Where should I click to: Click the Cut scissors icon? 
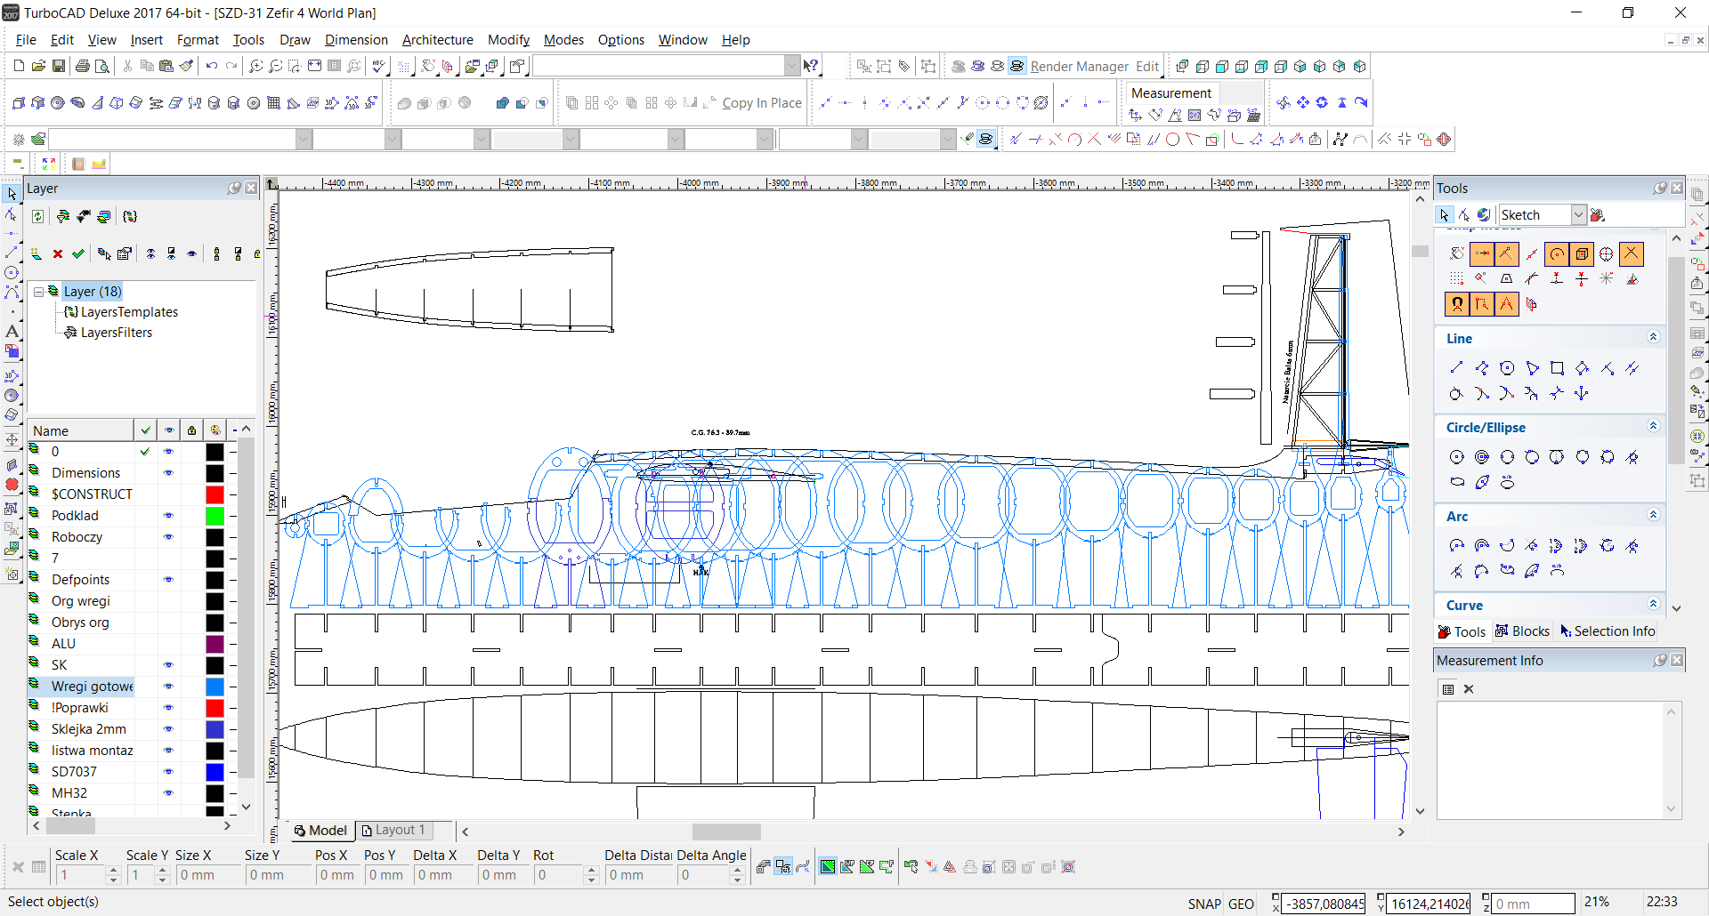[x=127, y=66]
